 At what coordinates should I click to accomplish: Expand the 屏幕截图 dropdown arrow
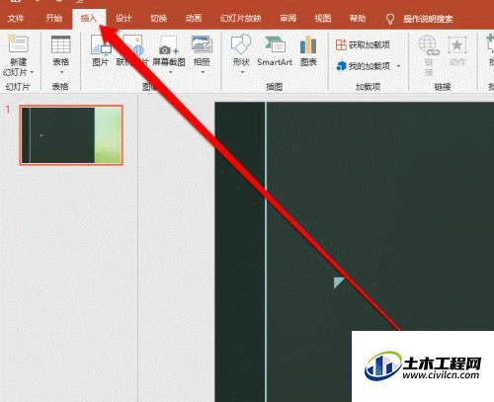point(171,72)
